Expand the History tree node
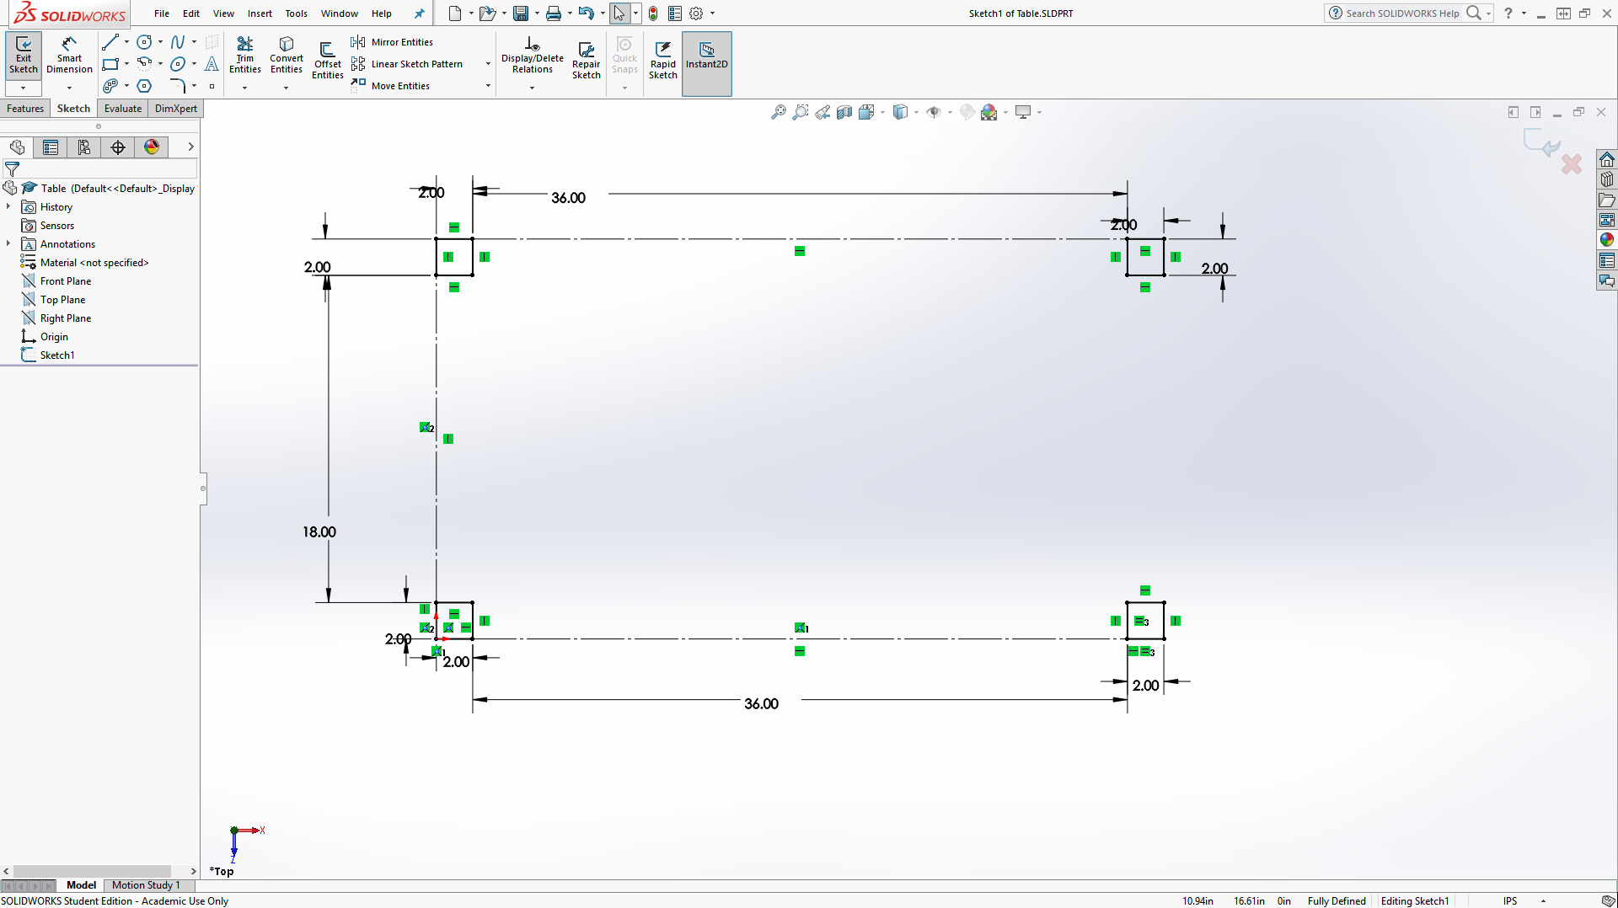This screenshot has width=1618, height=908. pyautogui.click(x=8, y=206)
